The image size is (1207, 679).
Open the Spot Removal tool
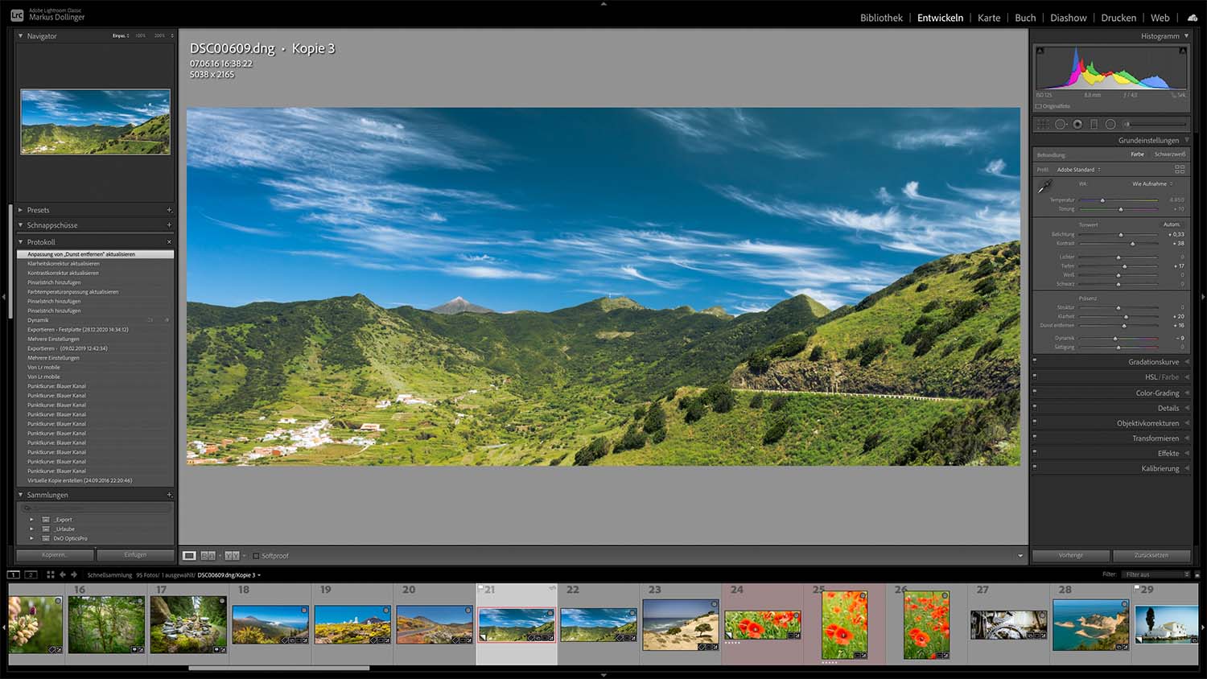[1061, 124]
